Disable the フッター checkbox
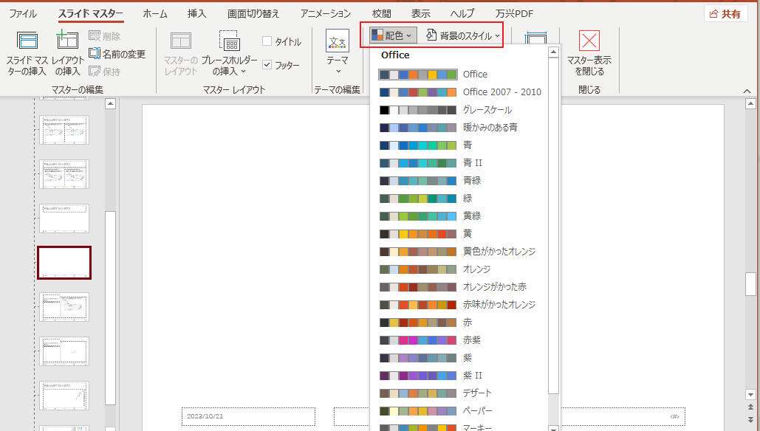Screen dimensions: 760x431 (267, 64)
